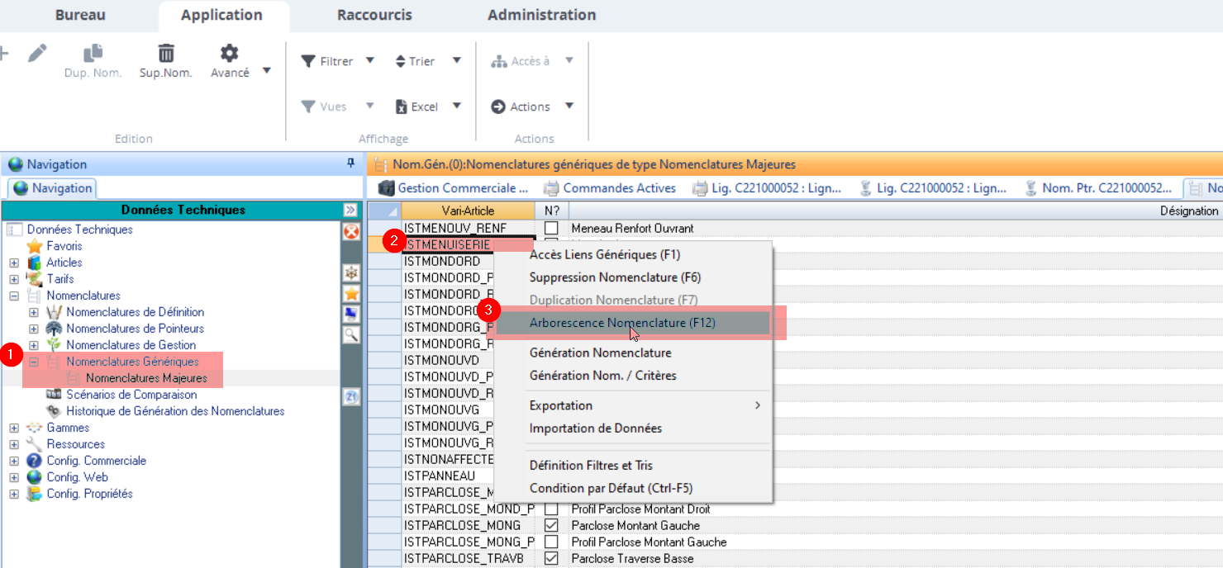The width and height of the screenshot is (1223, 568).
Task: Select Arborescence Nomenclature (F12) in context menu
Action: tap(622, 324)
